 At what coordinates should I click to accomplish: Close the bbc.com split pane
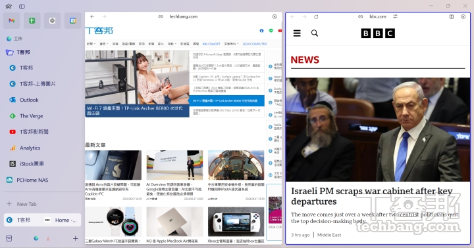(463, 16)
